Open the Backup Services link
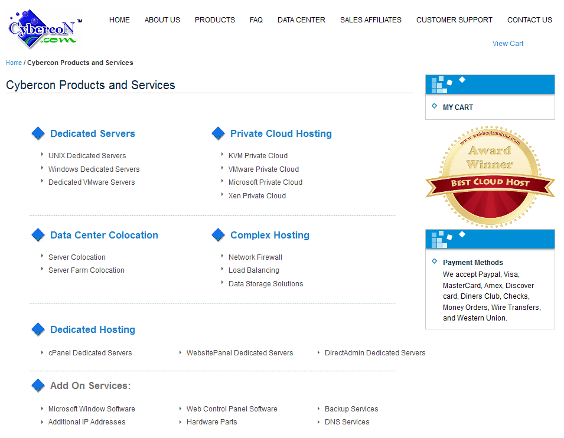The width and height of the screenshot is (564, 438). (351, 409)
